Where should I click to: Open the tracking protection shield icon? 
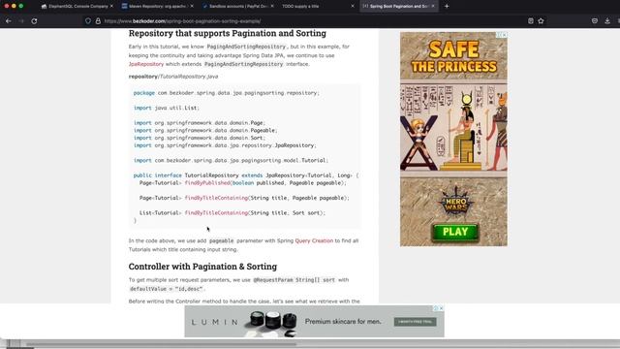[88, 21]
